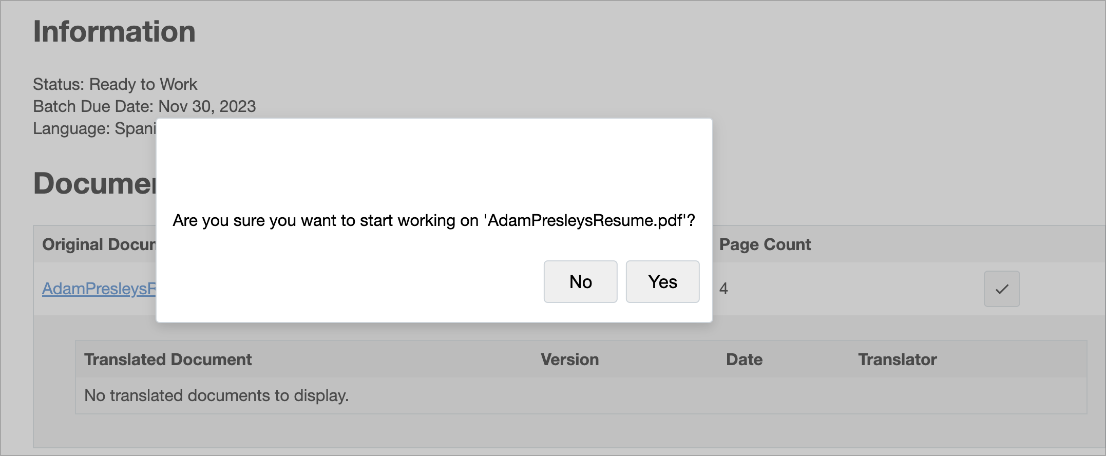Click the blank area above the dialog message
Screen dimensions: 1106x456
coord(433,159)
